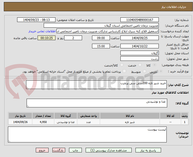Click the توضیحات خریدار resize handle
The image size is (193, 157).
9,141
